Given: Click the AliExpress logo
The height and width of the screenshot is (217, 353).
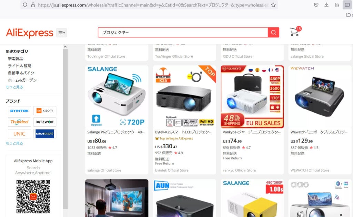Looking at the screenshot, I should [30, 33].
